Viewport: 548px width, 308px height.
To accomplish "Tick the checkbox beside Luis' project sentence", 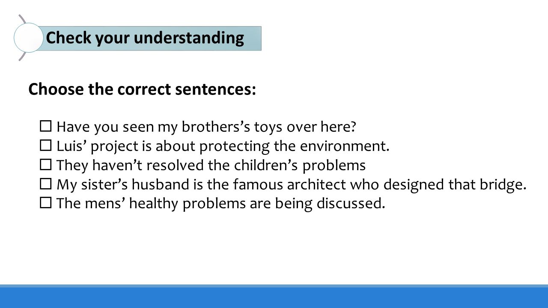I will [46, 146].
